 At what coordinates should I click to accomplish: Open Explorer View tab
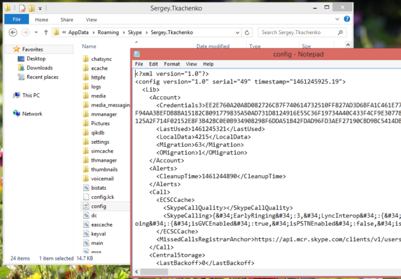[x=91, y=20]
